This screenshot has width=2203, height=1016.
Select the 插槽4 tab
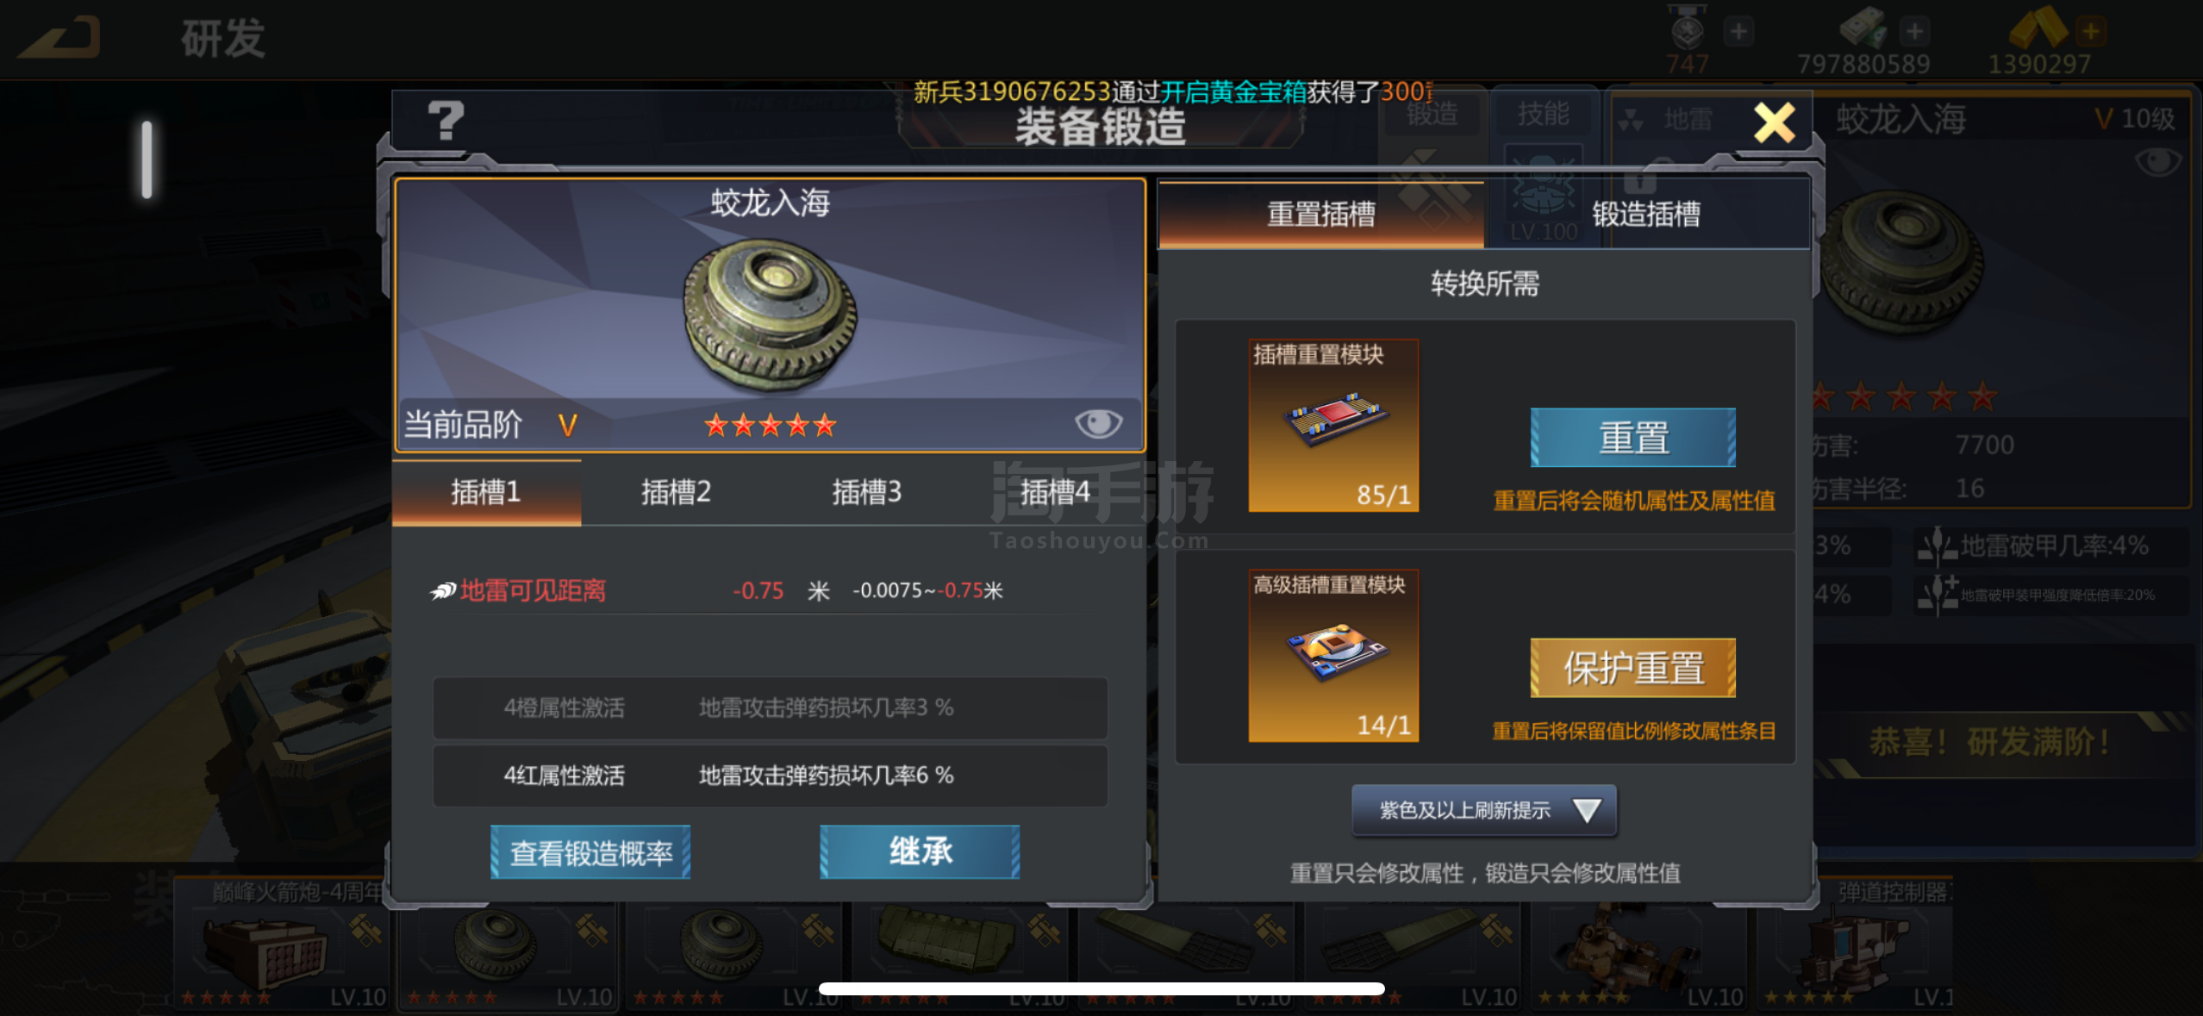click(x=1055, y=492)
